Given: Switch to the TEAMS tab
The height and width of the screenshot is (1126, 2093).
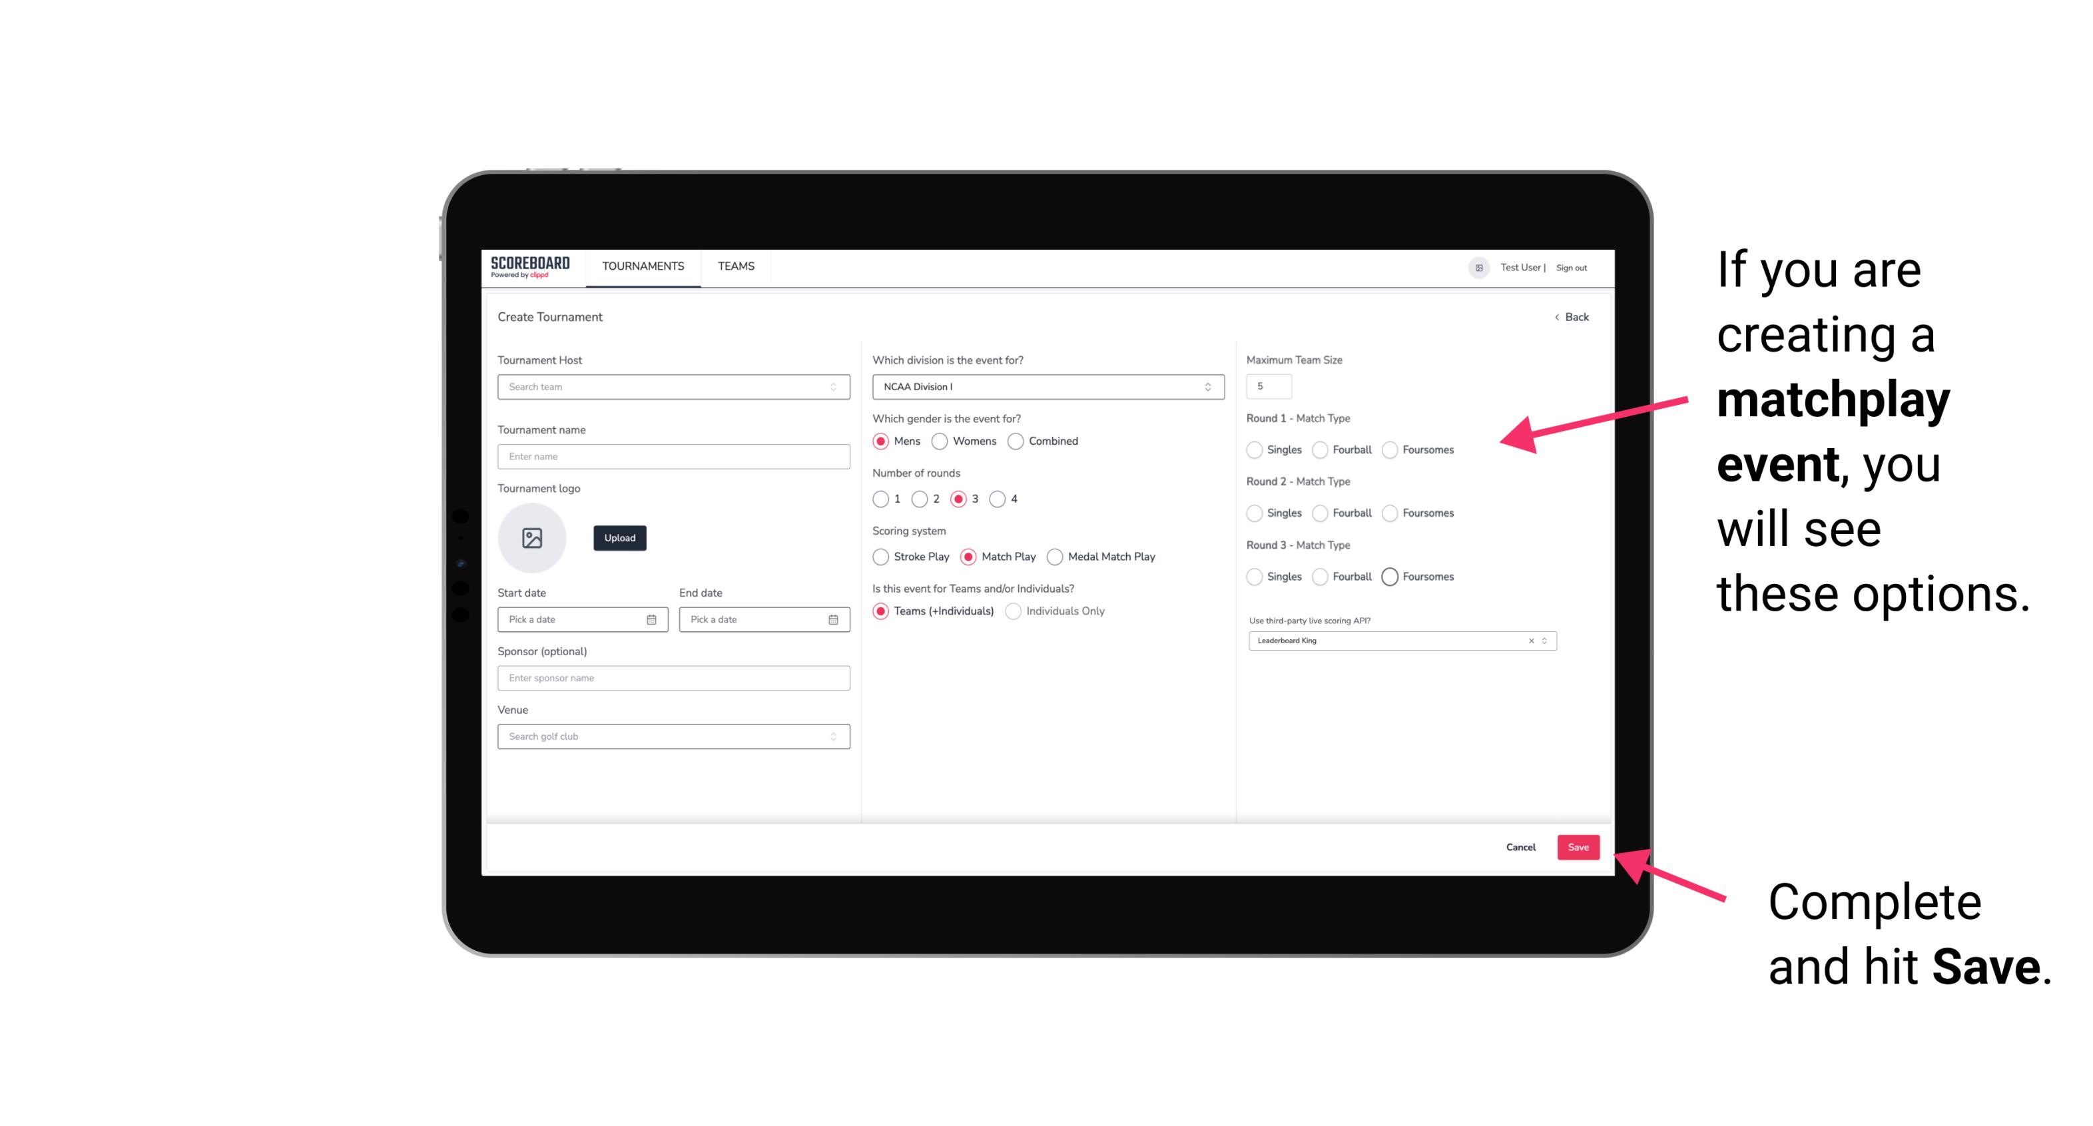Looking at the screenshot, I should 735,266.
